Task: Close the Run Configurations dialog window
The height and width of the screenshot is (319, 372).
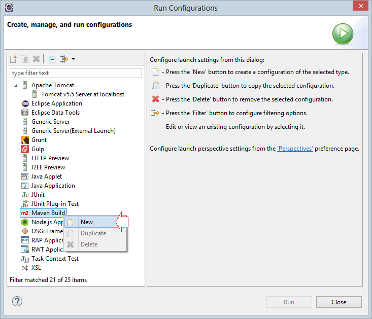Action: tap(360, 6)
